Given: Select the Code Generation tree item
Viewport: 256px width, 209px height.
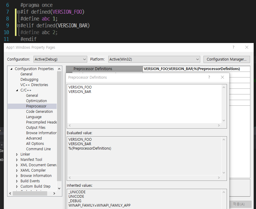Looking at the screenshot, I should pos(39,111).
